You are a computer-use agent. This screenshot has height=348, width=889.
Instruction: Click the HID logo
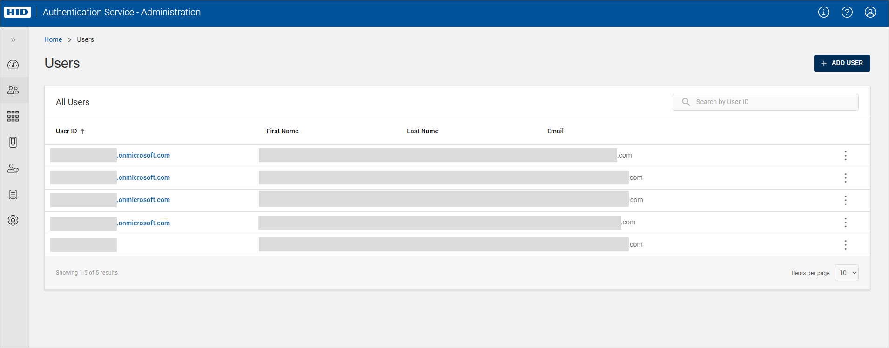[x=17, y=12]
